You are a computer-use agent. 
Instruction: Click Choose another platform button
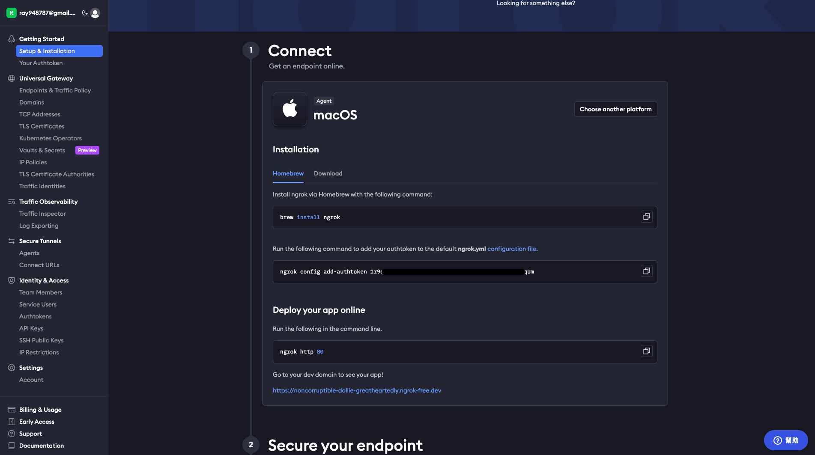point(615,109)
